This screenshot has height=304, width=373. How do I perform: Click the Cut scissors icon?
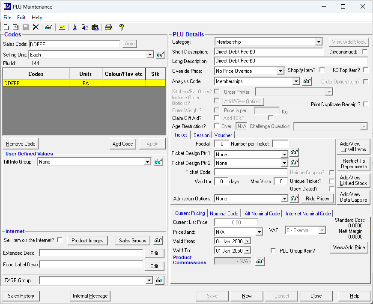coord(75,27)
